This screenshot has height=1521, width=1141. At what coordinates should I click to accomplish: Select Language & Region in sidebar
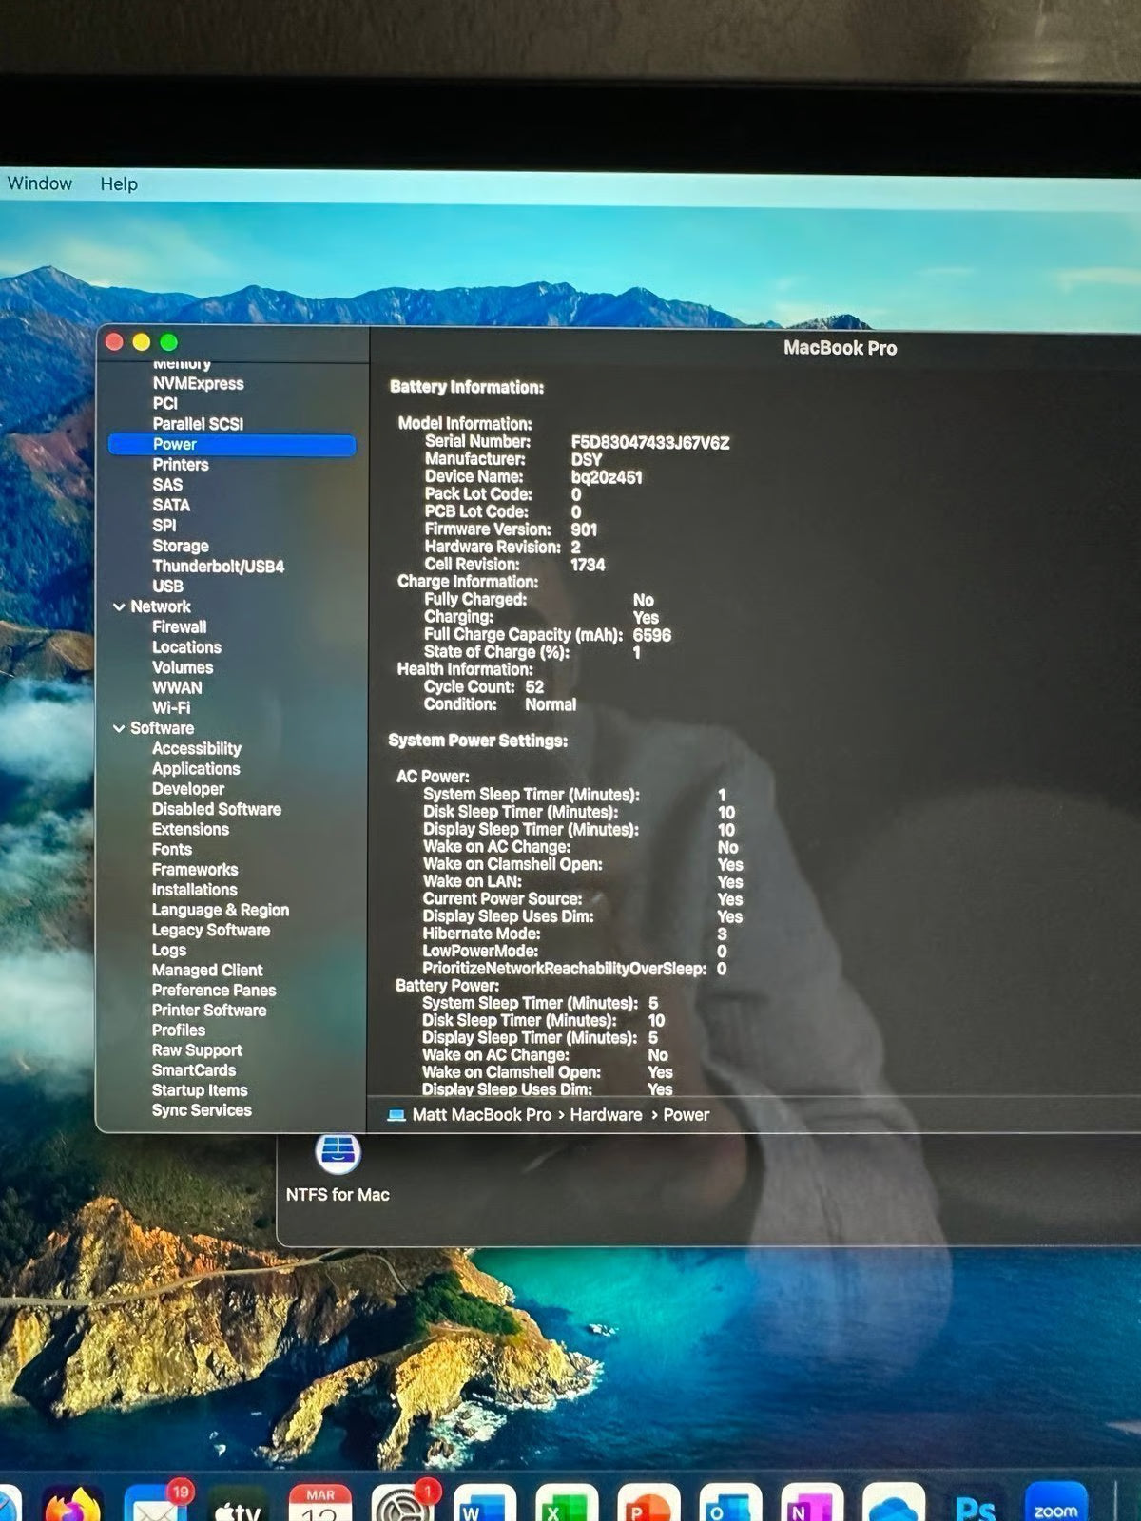pyautogui.click(x=221, y=911)
